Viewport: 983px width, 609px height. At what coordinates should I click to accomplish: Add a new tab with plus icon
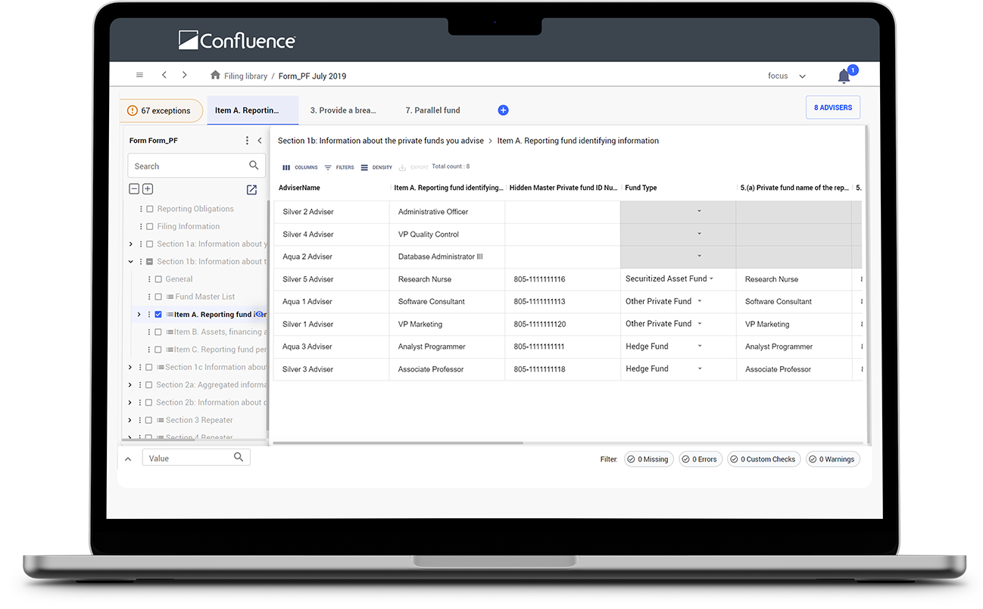click(503, 110)
